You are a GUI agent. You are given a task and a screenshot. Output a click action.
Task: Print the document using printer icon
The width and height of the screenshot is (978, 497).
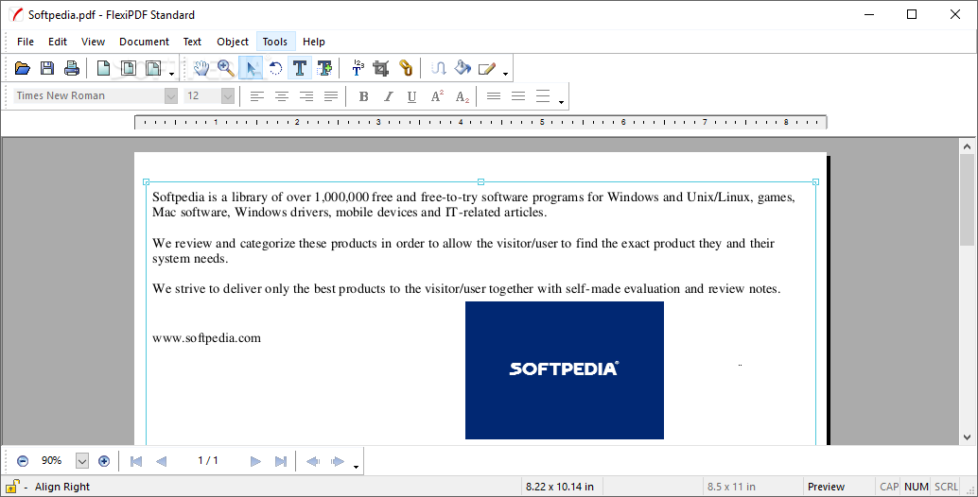72,68
